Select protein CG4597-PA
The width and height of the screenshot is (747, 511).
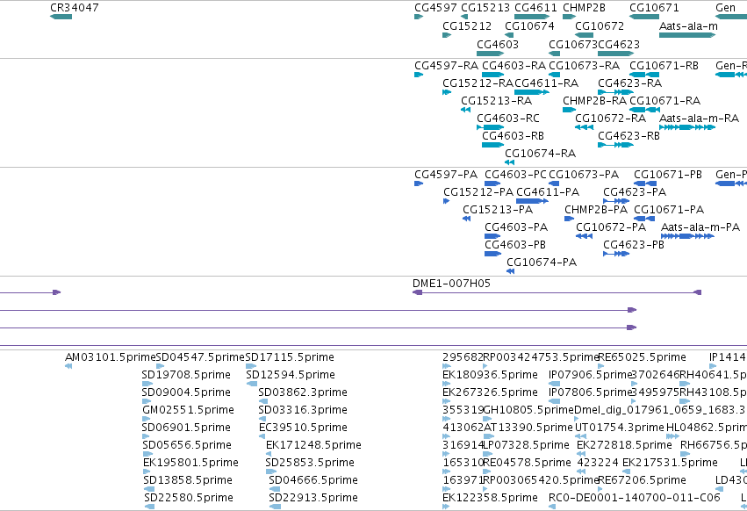coord(419,184)
